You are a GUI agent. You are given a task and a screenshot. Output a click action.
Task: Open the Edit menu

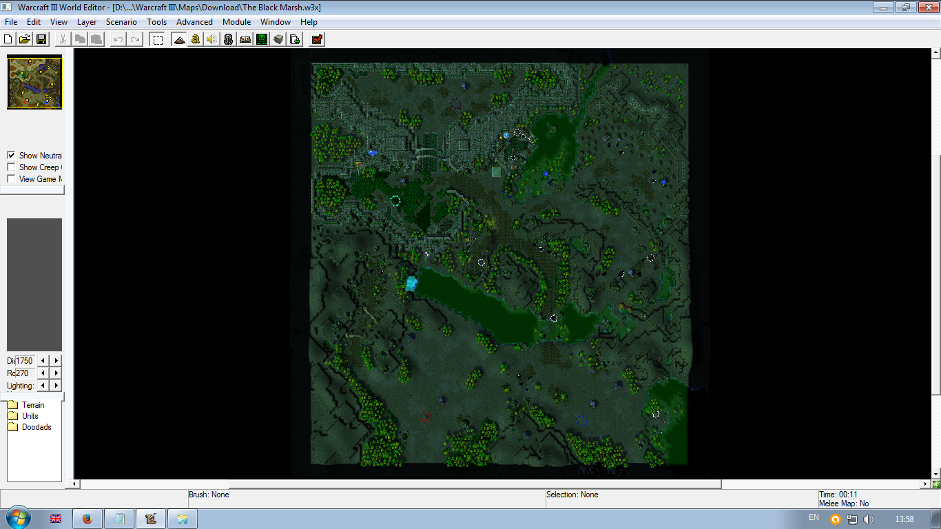(34, 22)
